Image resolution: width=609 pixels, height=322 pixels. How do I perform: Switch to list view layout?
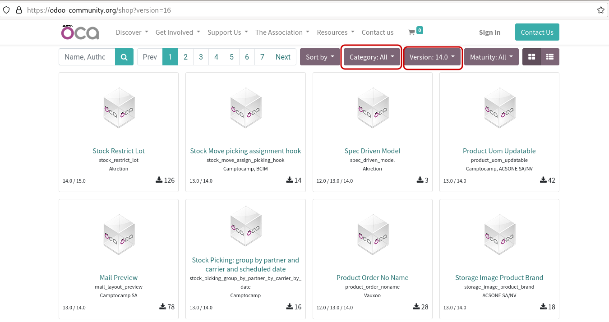[550, 57]
